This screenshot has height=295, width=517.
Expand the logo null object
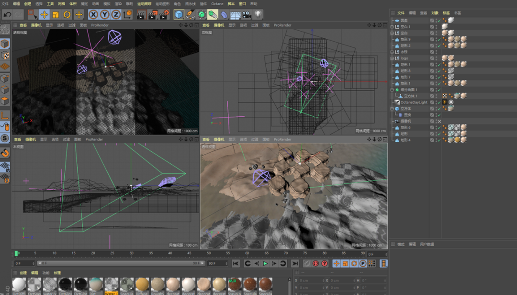click(392, 58)
